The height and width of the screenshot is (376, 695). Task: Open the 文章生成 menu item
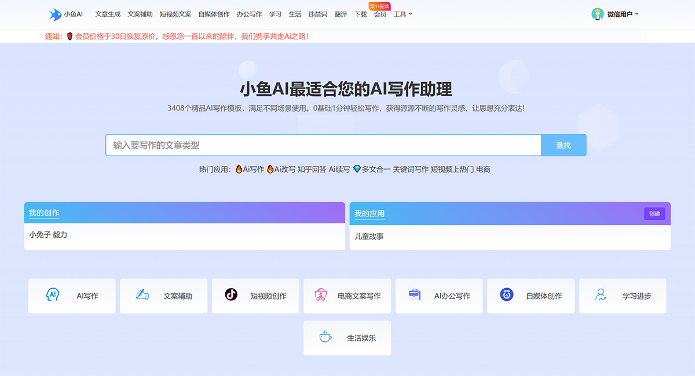(107, 13)
